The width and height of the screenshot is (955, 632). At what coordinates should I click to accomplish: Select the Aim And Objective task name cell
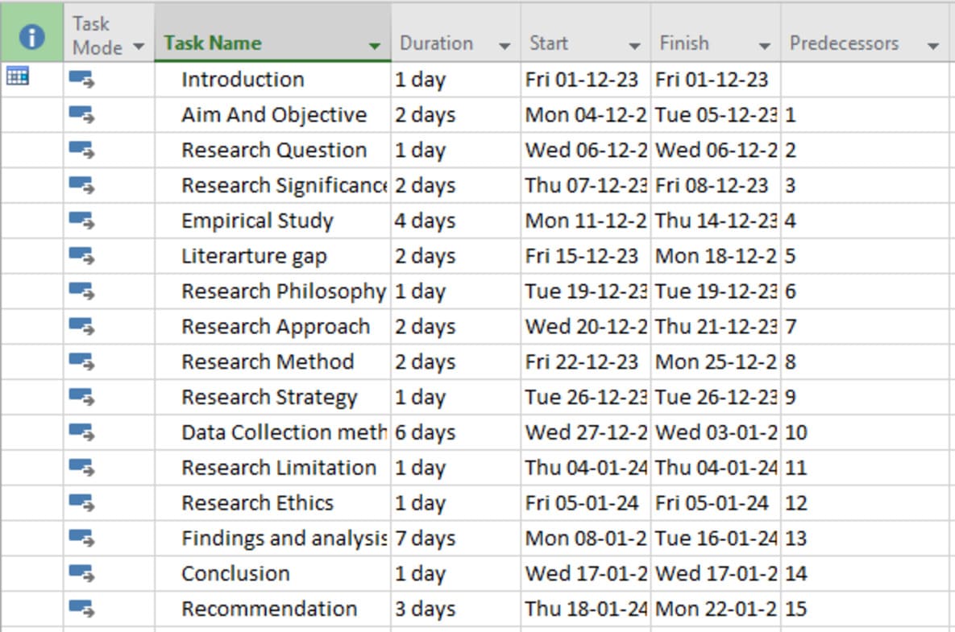pos(273,115)
